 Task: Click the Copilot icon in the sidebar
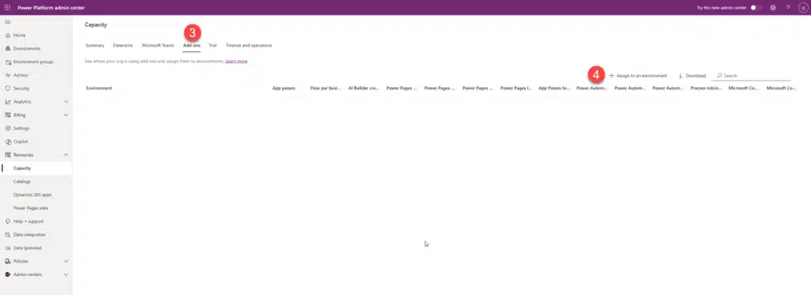click(8, 142)
